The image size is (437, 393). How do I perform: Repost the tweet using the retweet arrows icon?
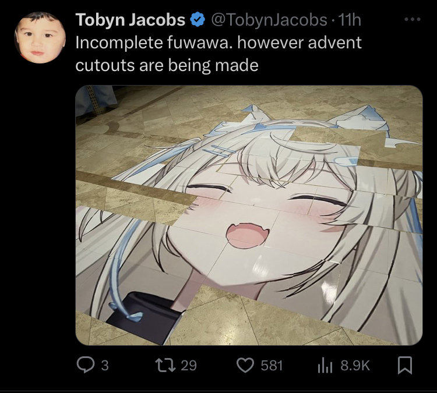point(165,365)
